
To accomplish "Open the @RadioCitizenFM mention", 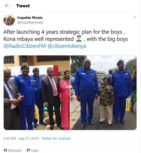I will click(x=25, y=46).
